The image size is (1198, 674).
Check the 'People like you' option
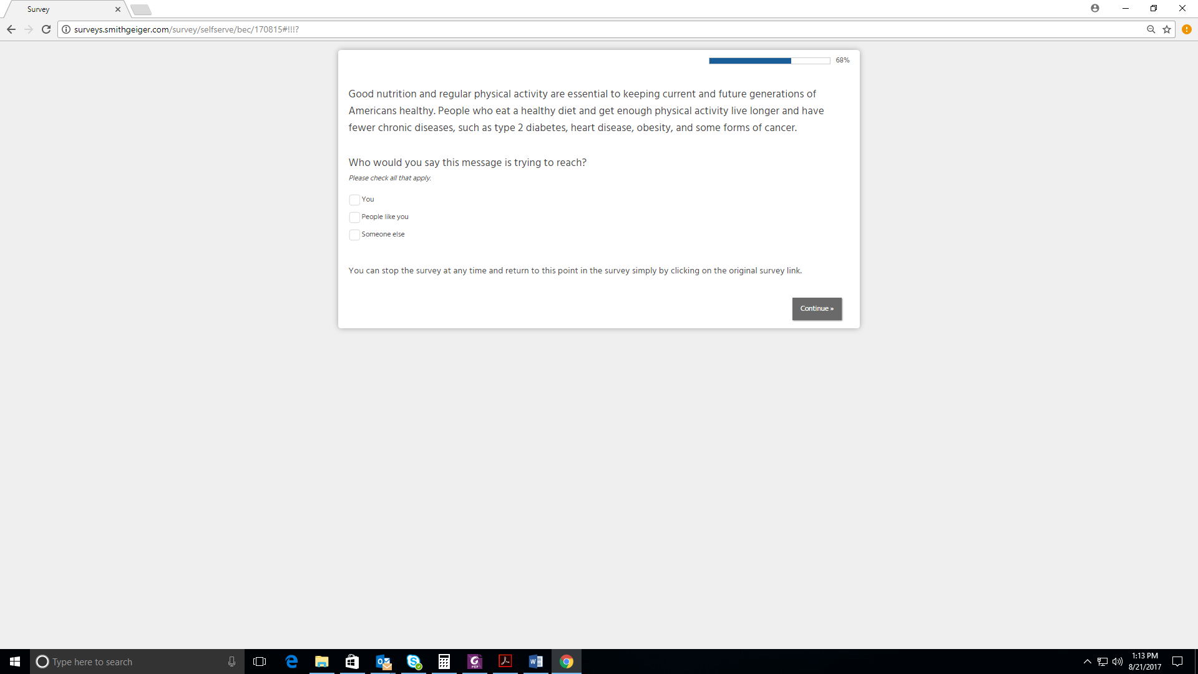[x=354, y=218]
